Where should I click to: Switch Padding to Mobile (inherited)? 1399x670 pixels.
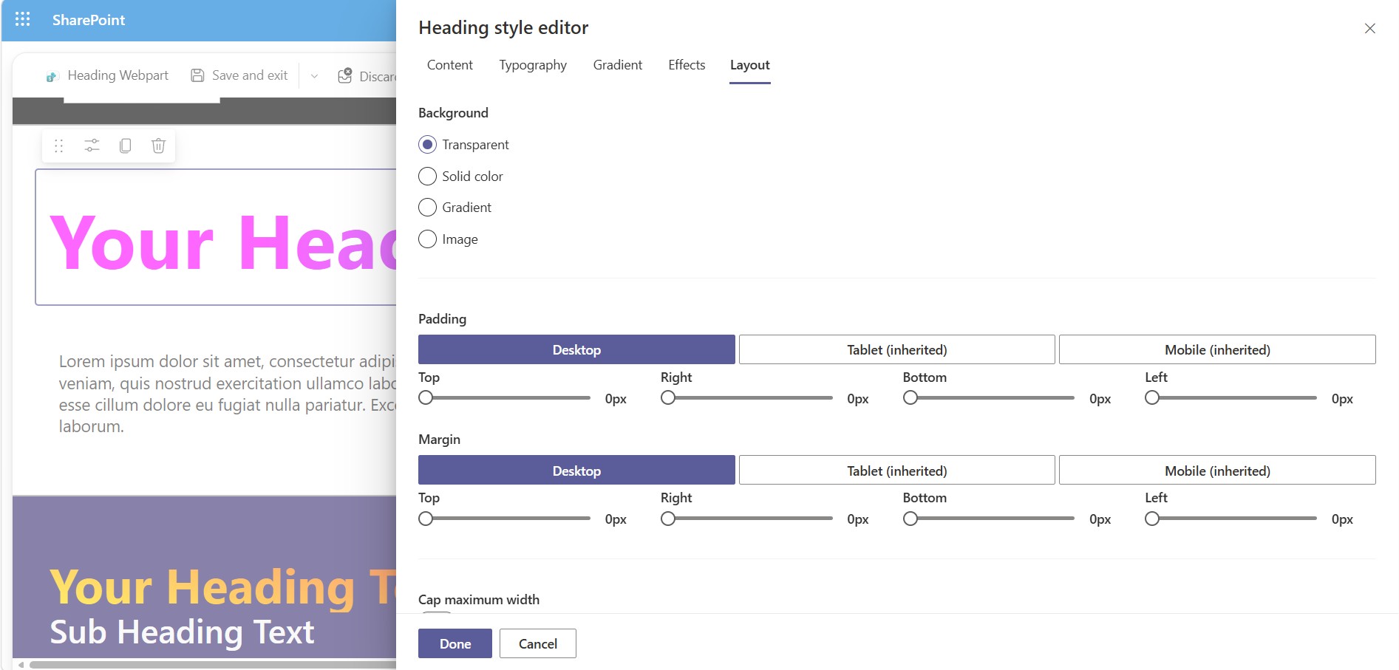tap(1217, 349)
